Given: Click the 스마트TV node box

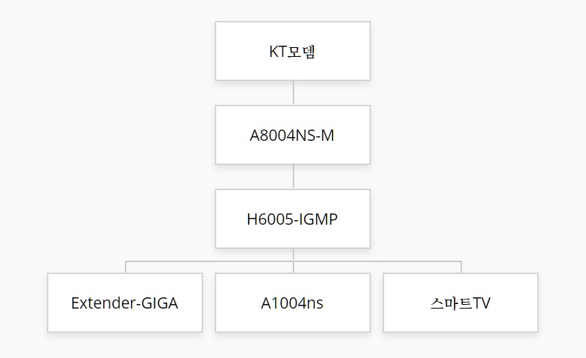Looking at the screenshot, I should tap(460, 303).
